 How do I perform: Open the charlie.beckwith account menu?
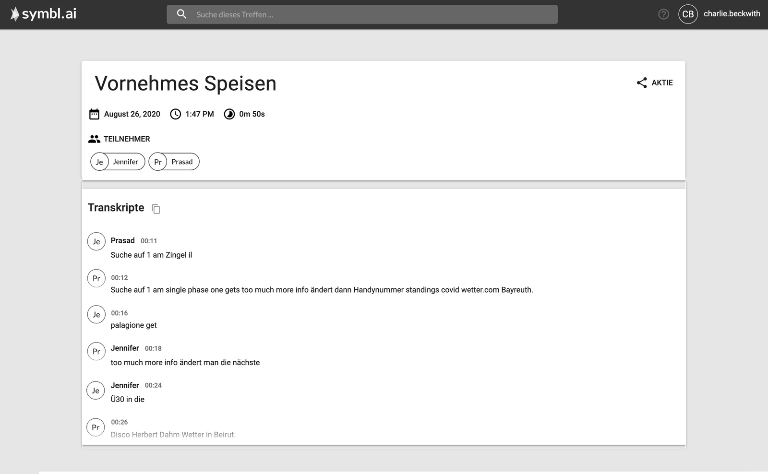pos(732,14)
